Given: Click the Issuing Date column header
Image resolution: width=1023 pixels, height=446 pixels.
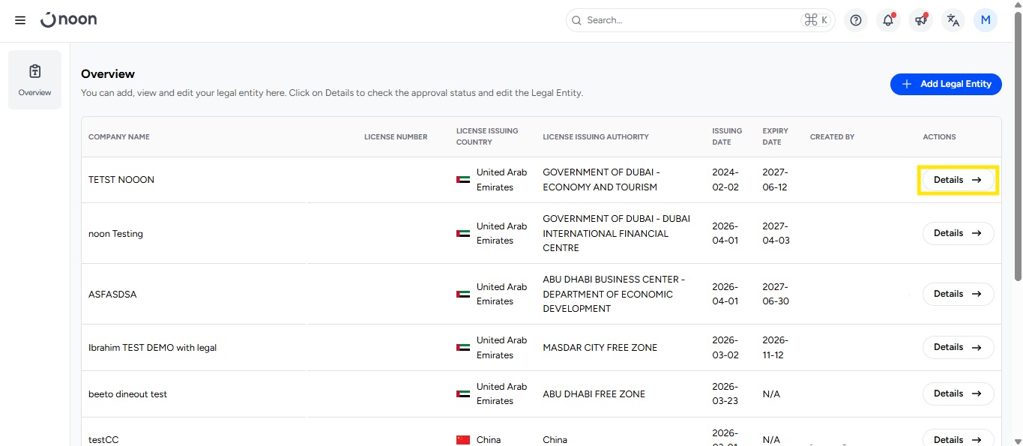Looking at the screenshot, I should (x=726, y=136).
